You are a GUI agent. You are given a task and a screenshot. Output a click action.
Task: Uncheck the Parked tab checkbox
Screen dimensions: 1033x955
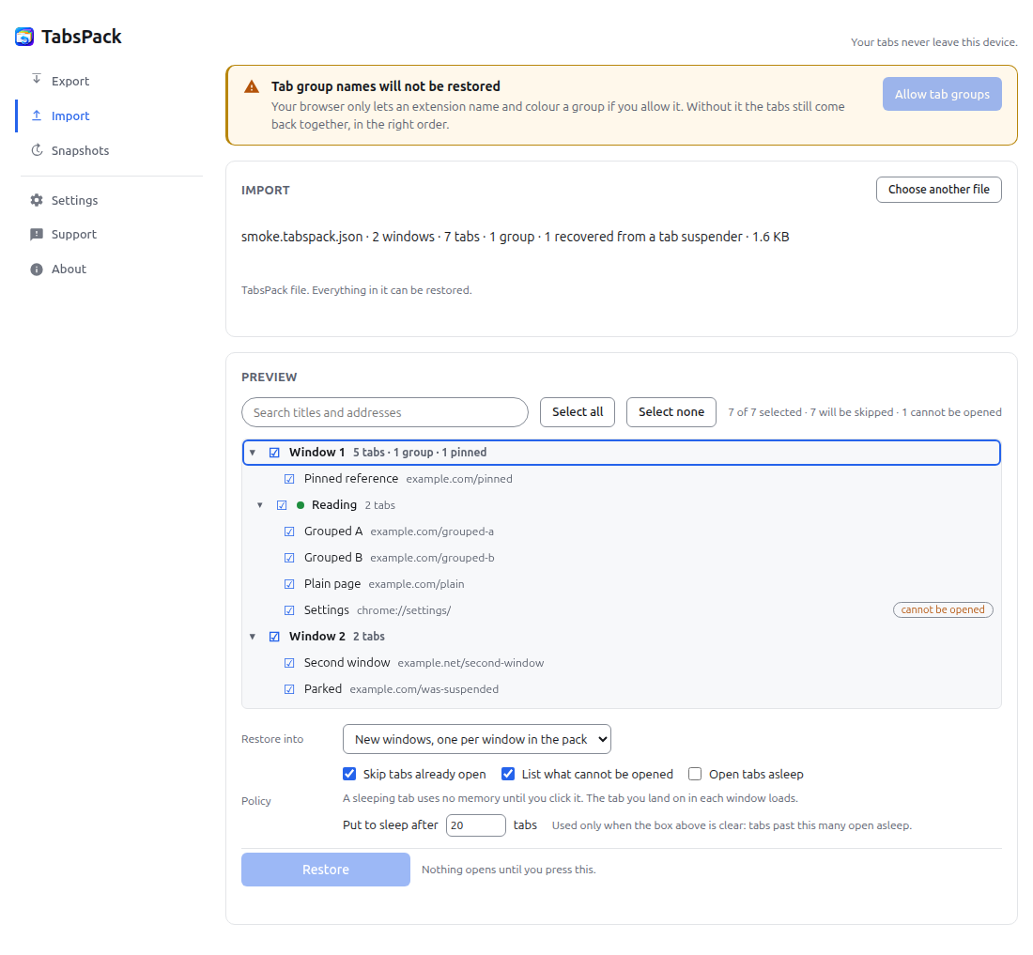click(x=289, y=689)
